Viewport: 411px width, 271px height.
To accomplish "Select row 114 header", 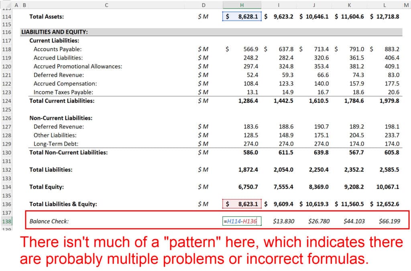I will 6,16.
